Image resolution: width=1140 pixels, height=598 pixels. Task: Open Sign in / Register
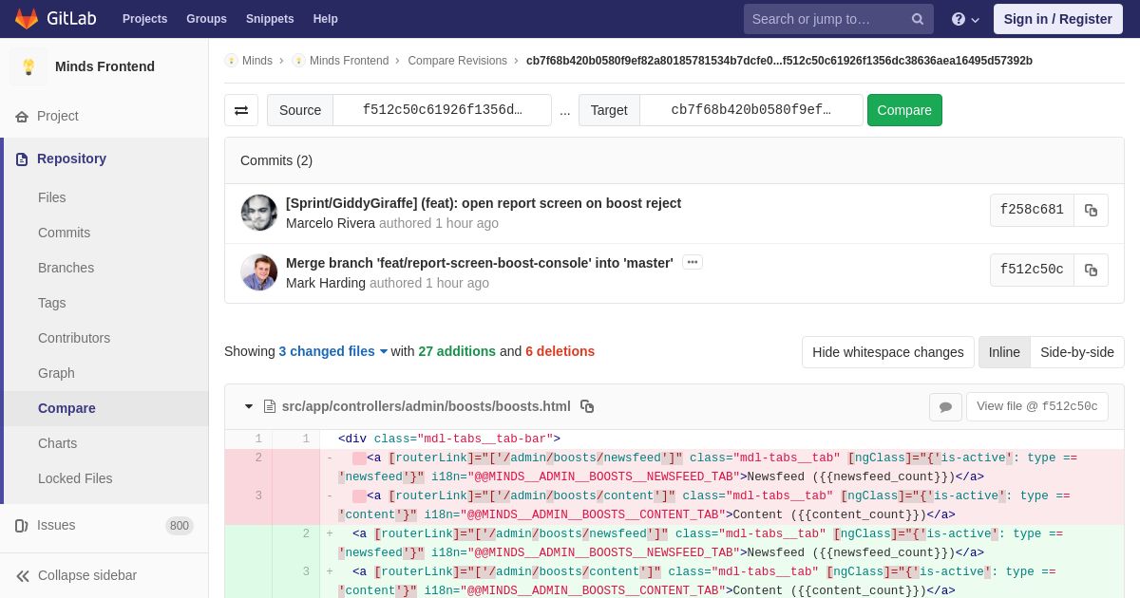point(1058,19)
